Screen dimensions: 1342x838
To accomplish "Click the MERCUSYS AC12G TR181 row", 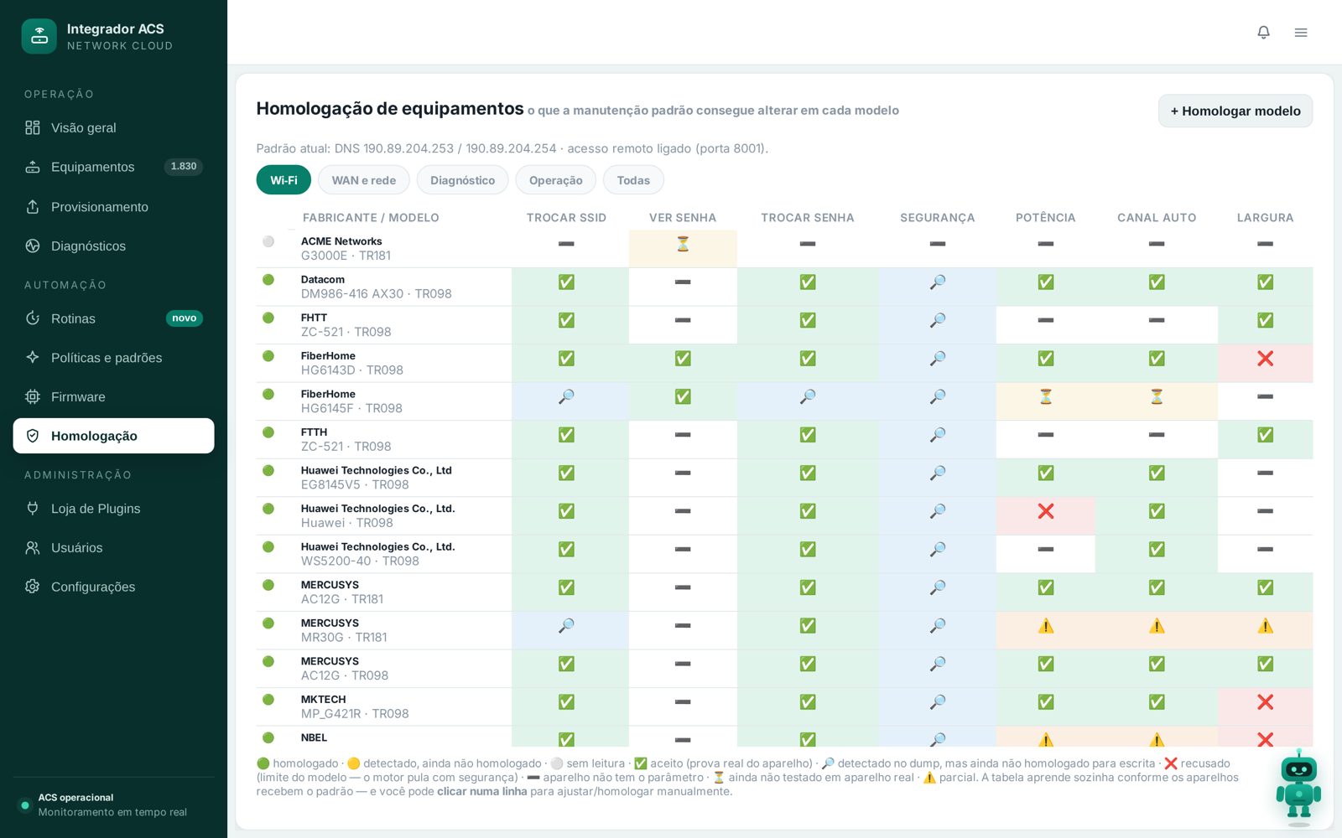I will 784,592.
